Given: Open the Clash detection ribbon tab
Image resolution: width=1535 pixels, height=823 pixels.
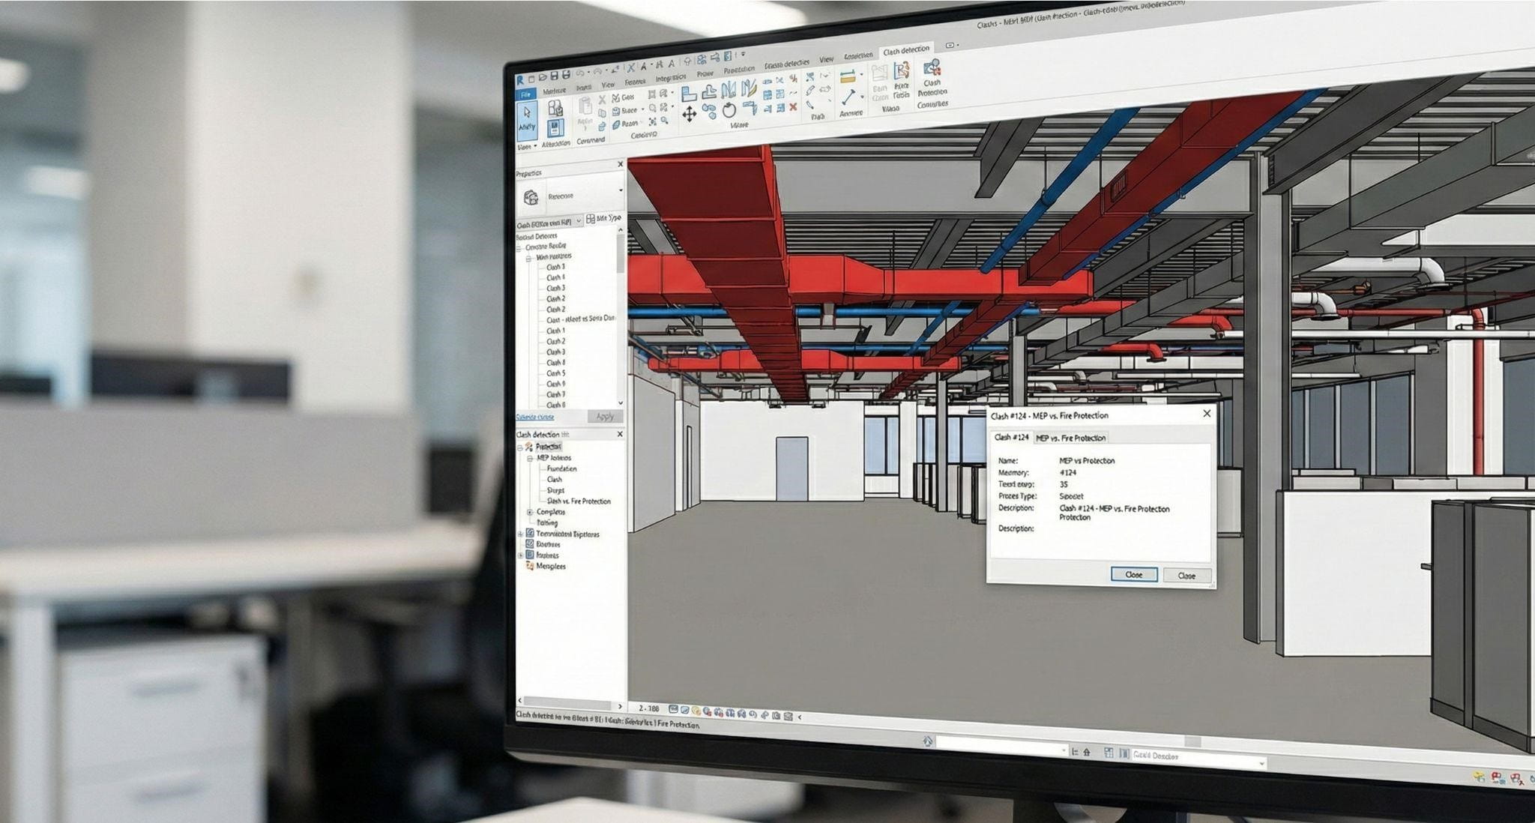Looking at the screenshot, I should click(x=905, y=50).
